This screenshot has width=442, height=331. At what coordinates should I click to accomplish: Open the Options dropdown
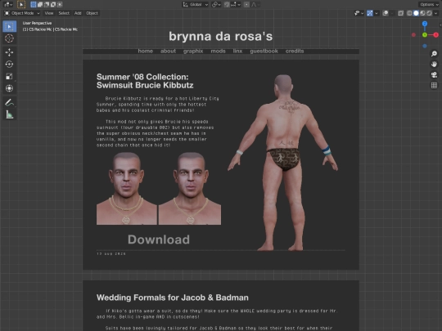coord(429,5)
